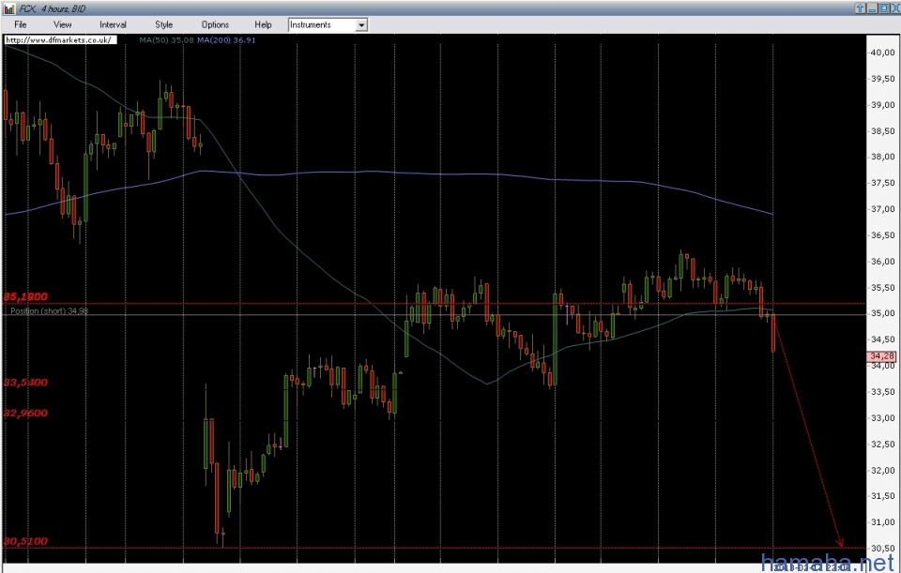
Task: Click the chart app icon in title bar
Action: [x=8, y=8]
